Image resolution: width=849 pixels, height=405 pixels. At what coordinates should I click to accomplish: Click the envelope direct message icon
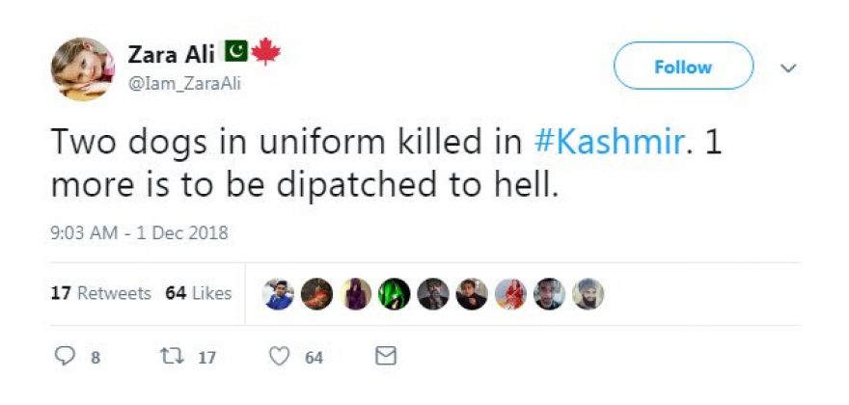click(x=385, y=357)
